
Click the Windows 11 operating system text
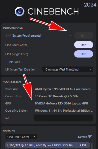[64, 111]
